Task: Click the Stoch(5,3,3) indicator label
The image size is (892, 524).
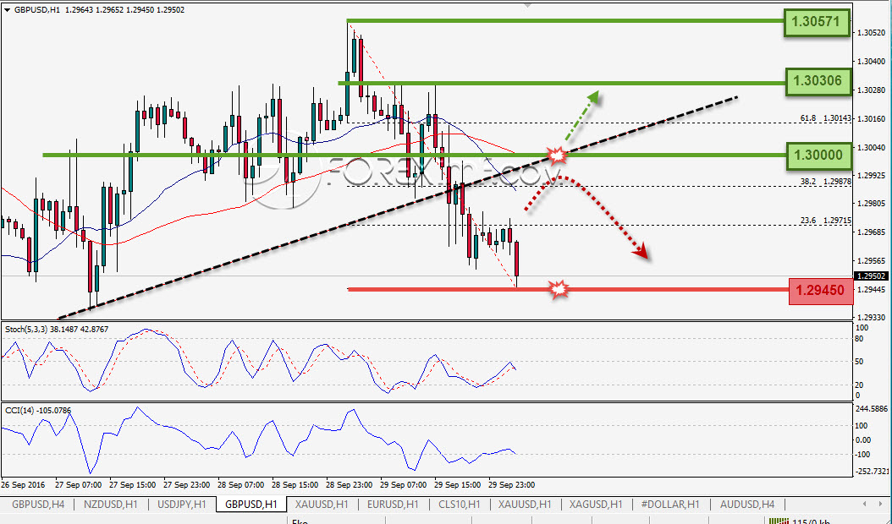Action: click(x=57, y=329)
